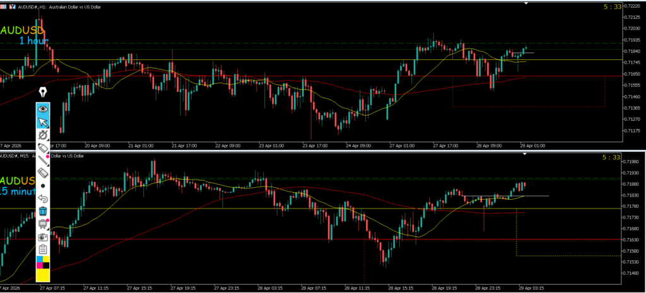This screenshot has width=646, height=293.
Task: Click the chart shift triangle on the M15 chart
Action: point(525,154)
